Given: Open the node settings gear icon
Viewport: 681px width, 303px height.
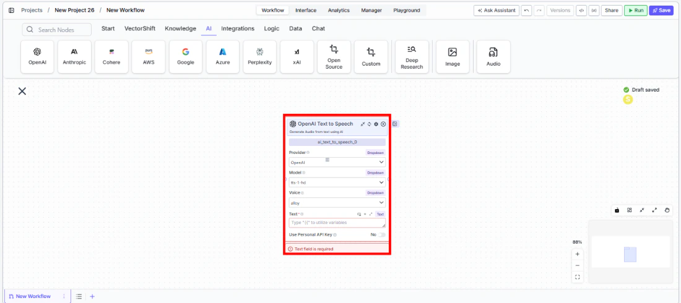Looking at the screenshot, I should click(376, 124).
